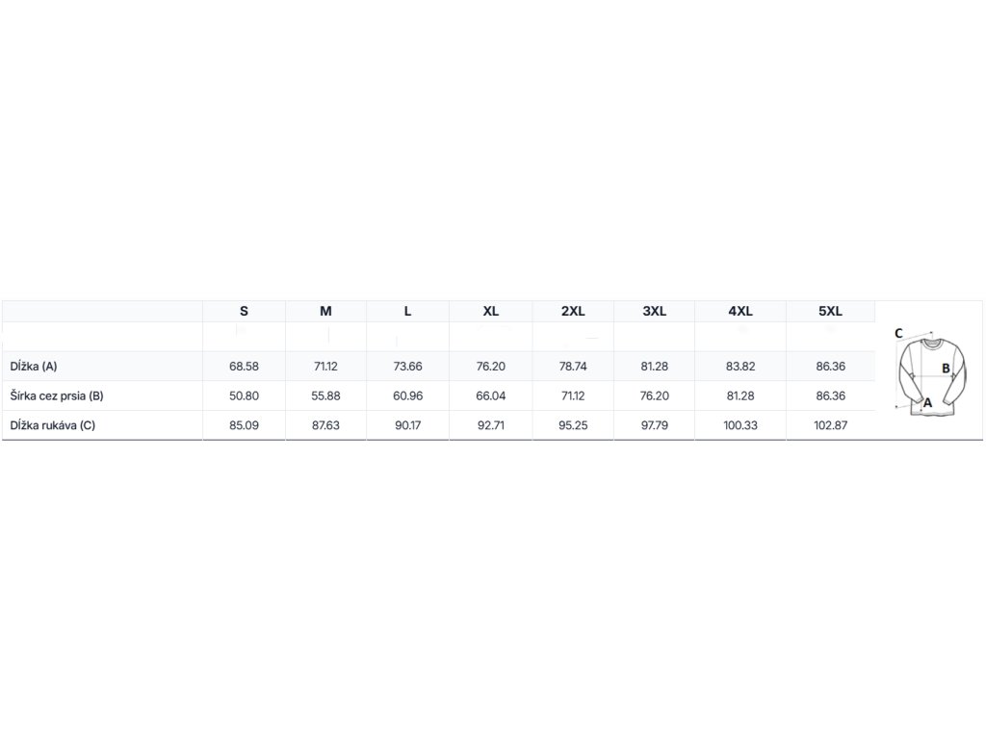This screenshot has height=739, width=986.
Task: Click the 85.09 sleeve length cell
Action: click(244, 424)
